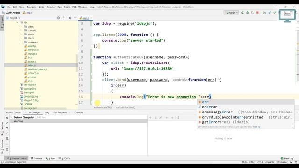
Task: Switch to the Log tab
Action: [47, 112]
